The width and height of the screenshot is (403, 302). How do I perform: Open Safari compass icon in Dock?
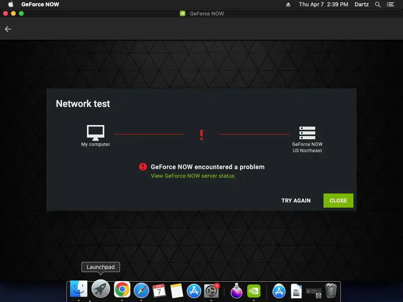click(x=141, y=291)
